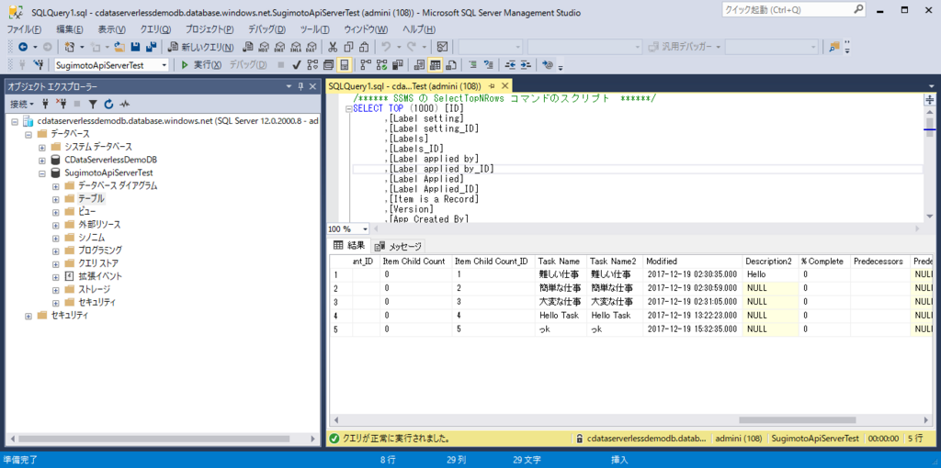This screenshot has width=941, height=468.
Task: Toggle include actual execution plan
Action: pos(365,65)
